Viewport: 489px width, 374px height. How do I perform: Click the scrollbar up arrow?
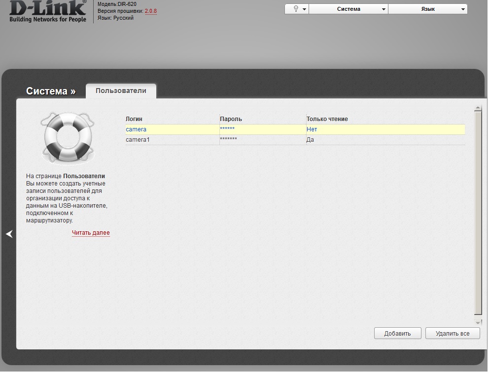(478, 108)
